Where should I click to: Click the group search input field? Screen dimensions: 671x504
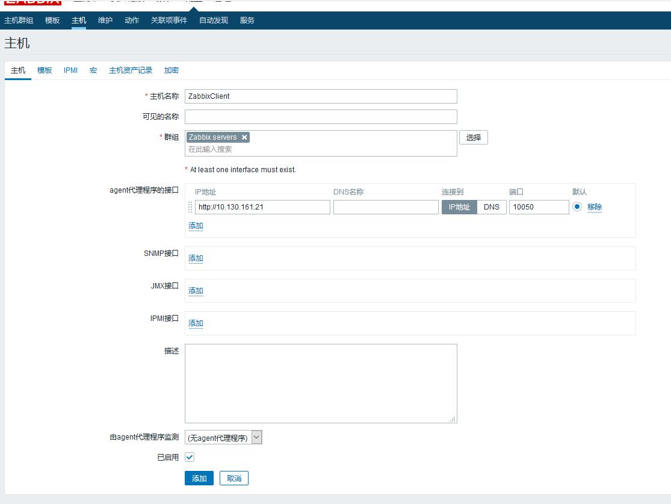click(x=321, y=149)
